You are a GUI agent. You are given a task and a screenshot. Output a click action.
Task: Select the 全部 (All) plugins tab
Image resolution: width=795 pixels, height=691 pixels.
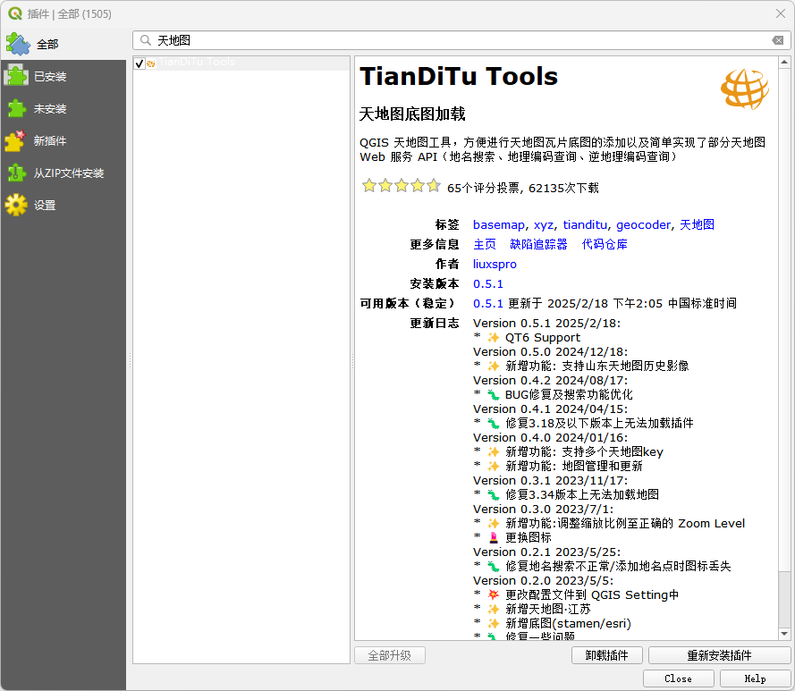pos(63,44)
